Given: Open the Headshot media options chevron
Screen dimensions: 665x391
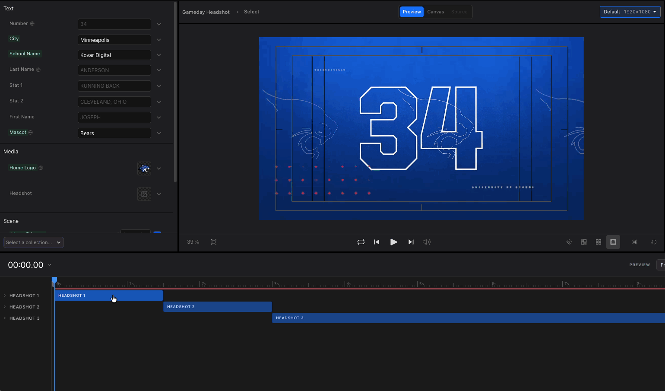Looking at the screenshot, I should [x=159, y=194].
